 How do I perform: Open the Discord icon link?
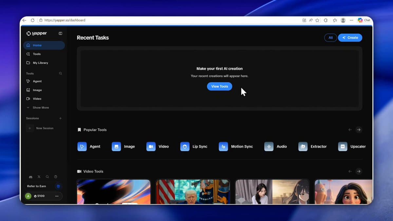30,177
